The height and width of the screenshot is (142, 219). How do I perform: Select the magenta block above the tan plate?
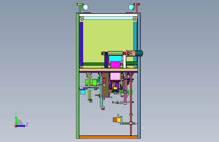coord(115,65)
